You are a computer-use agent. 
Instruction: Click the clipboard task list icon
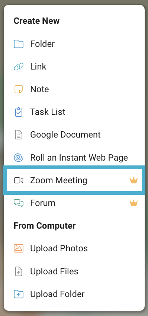19,112
